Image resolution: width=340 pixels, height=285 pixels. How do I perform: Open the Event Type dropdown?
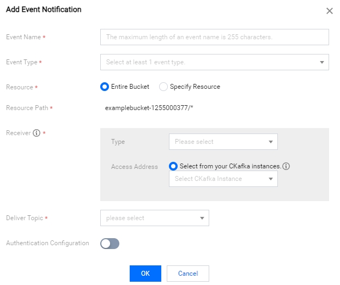point(215,62)
